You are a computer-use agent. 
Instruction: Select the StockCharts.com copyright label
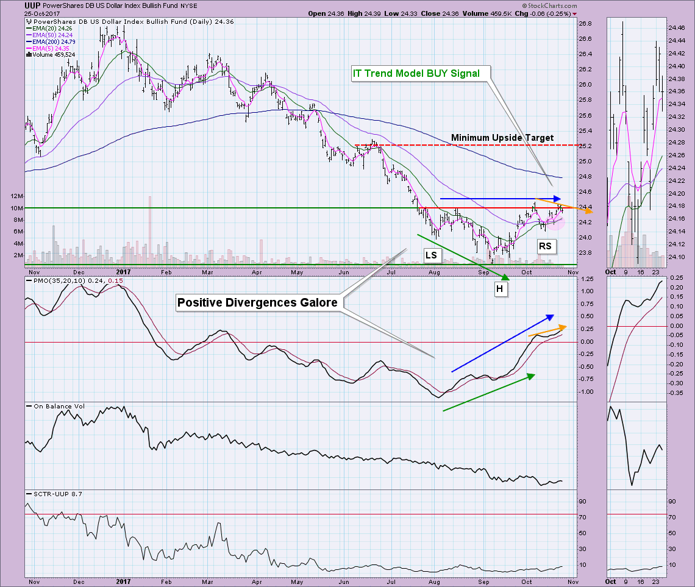pos(550,5)
